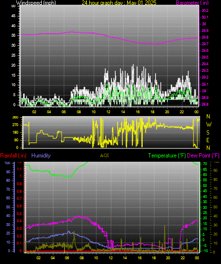Click barometer axis value 28.9

click(205, 98)
